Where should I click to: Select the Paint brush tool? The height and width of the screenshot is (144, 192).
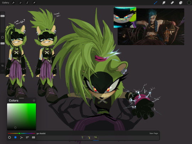155,3
